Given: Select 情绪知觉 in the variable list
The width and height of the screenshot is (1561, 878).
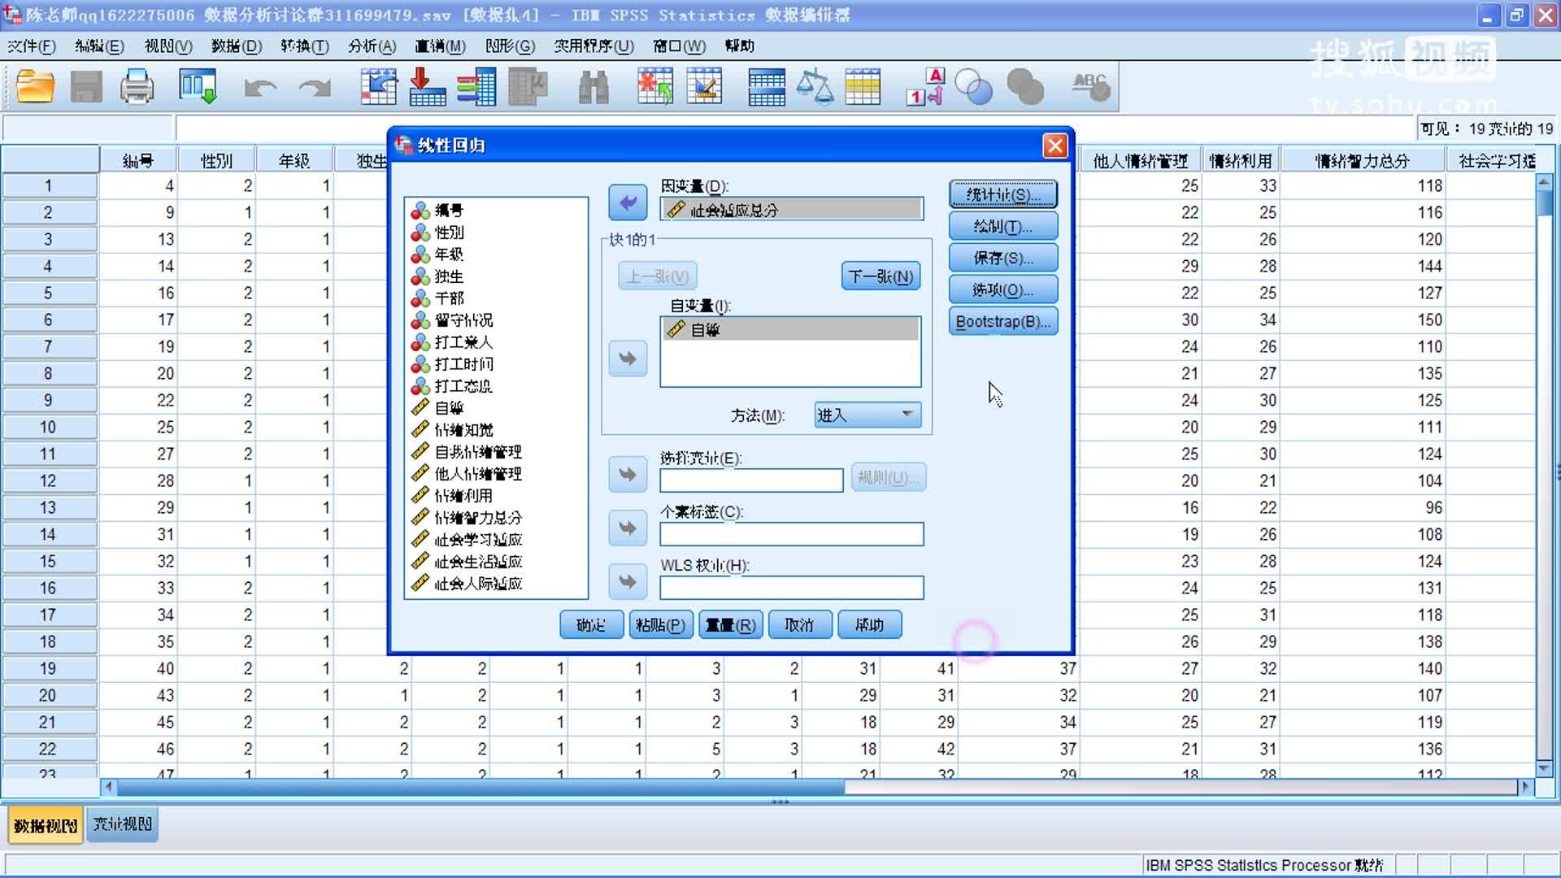Looking at the screenshot, I should tap(463, 430).
